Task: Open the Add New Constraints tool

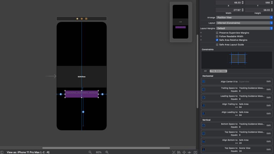Action: tap(184, 152)
